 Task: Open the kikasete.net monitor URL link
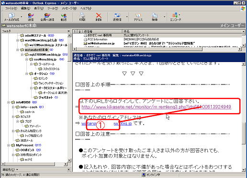(156, 107)
